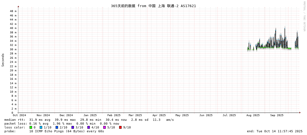Click the Y-axis upward arrow tip
The height and width of the screenshot is (135, 307).
[x=18, y=6]
